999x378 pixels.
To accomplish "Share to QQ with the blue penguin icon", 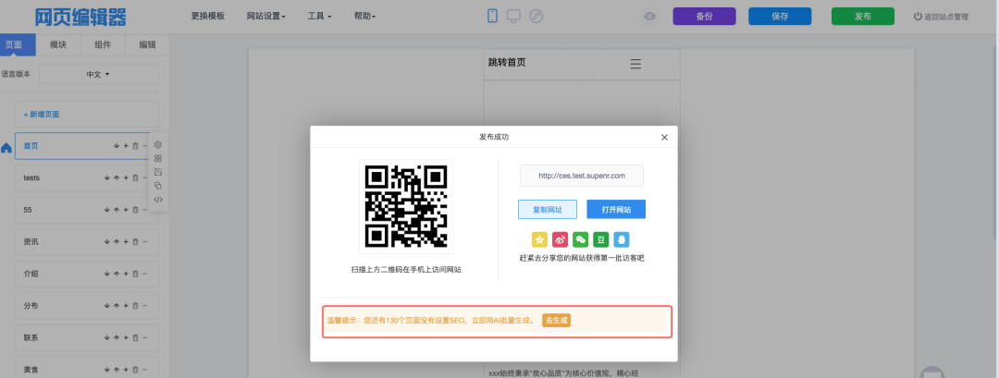I will pos(622,239).
